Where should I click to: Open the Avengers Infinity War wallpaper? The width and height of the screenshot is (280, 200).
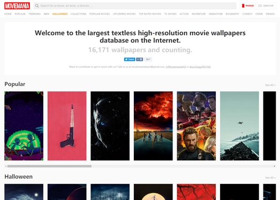coord(196,126)
